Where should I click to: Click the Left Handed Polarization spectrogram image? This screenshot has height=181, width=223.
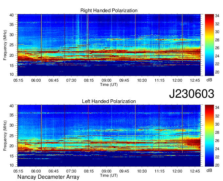[x=109, y=136]
